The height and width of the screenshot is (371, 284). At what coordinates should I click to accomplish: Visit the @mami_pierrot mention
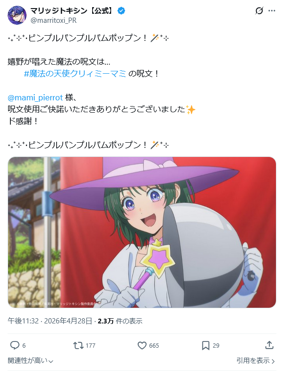coord(35,98)
